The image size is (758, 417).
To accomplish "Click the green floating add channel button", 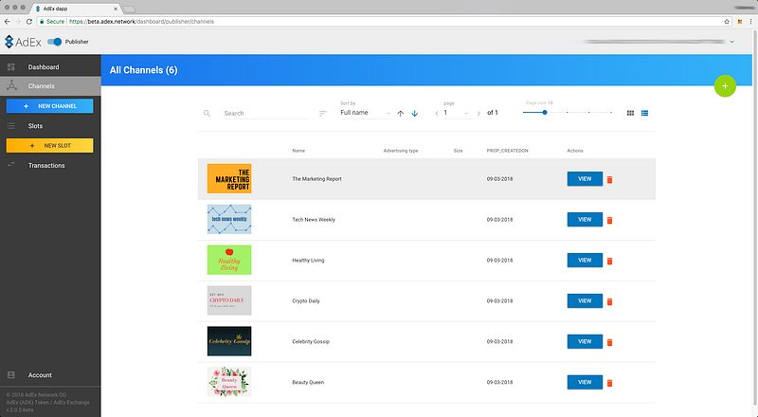I will 725,86.
